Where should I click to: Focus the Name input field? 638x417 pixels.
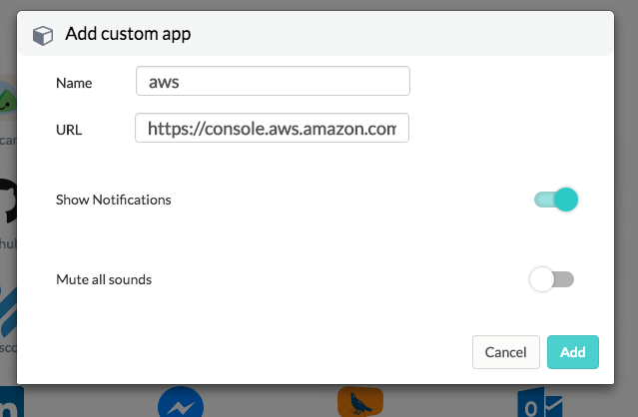(273, 82)
